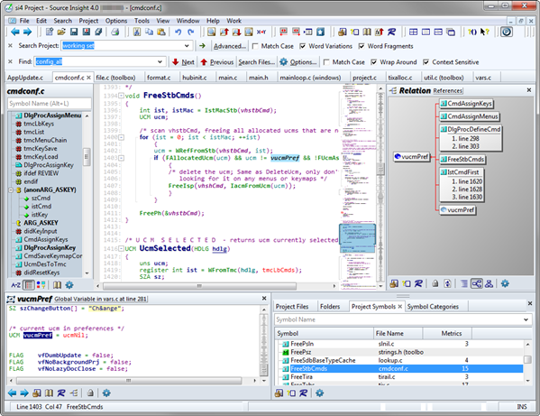Collapse the if statement fold at line 1403

[x=121, y=158]
